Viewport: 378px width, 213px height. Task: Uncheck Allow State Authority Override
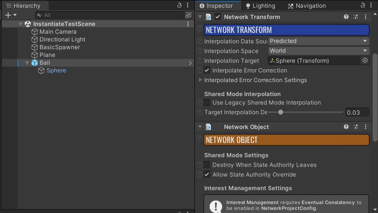[207, 174]
